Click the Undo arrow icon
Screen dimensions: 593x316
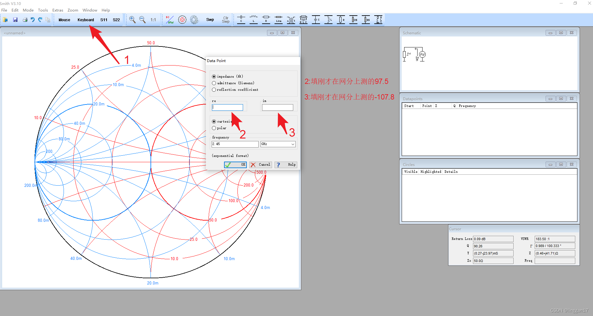pyautogui.click(x=33, y=20)
